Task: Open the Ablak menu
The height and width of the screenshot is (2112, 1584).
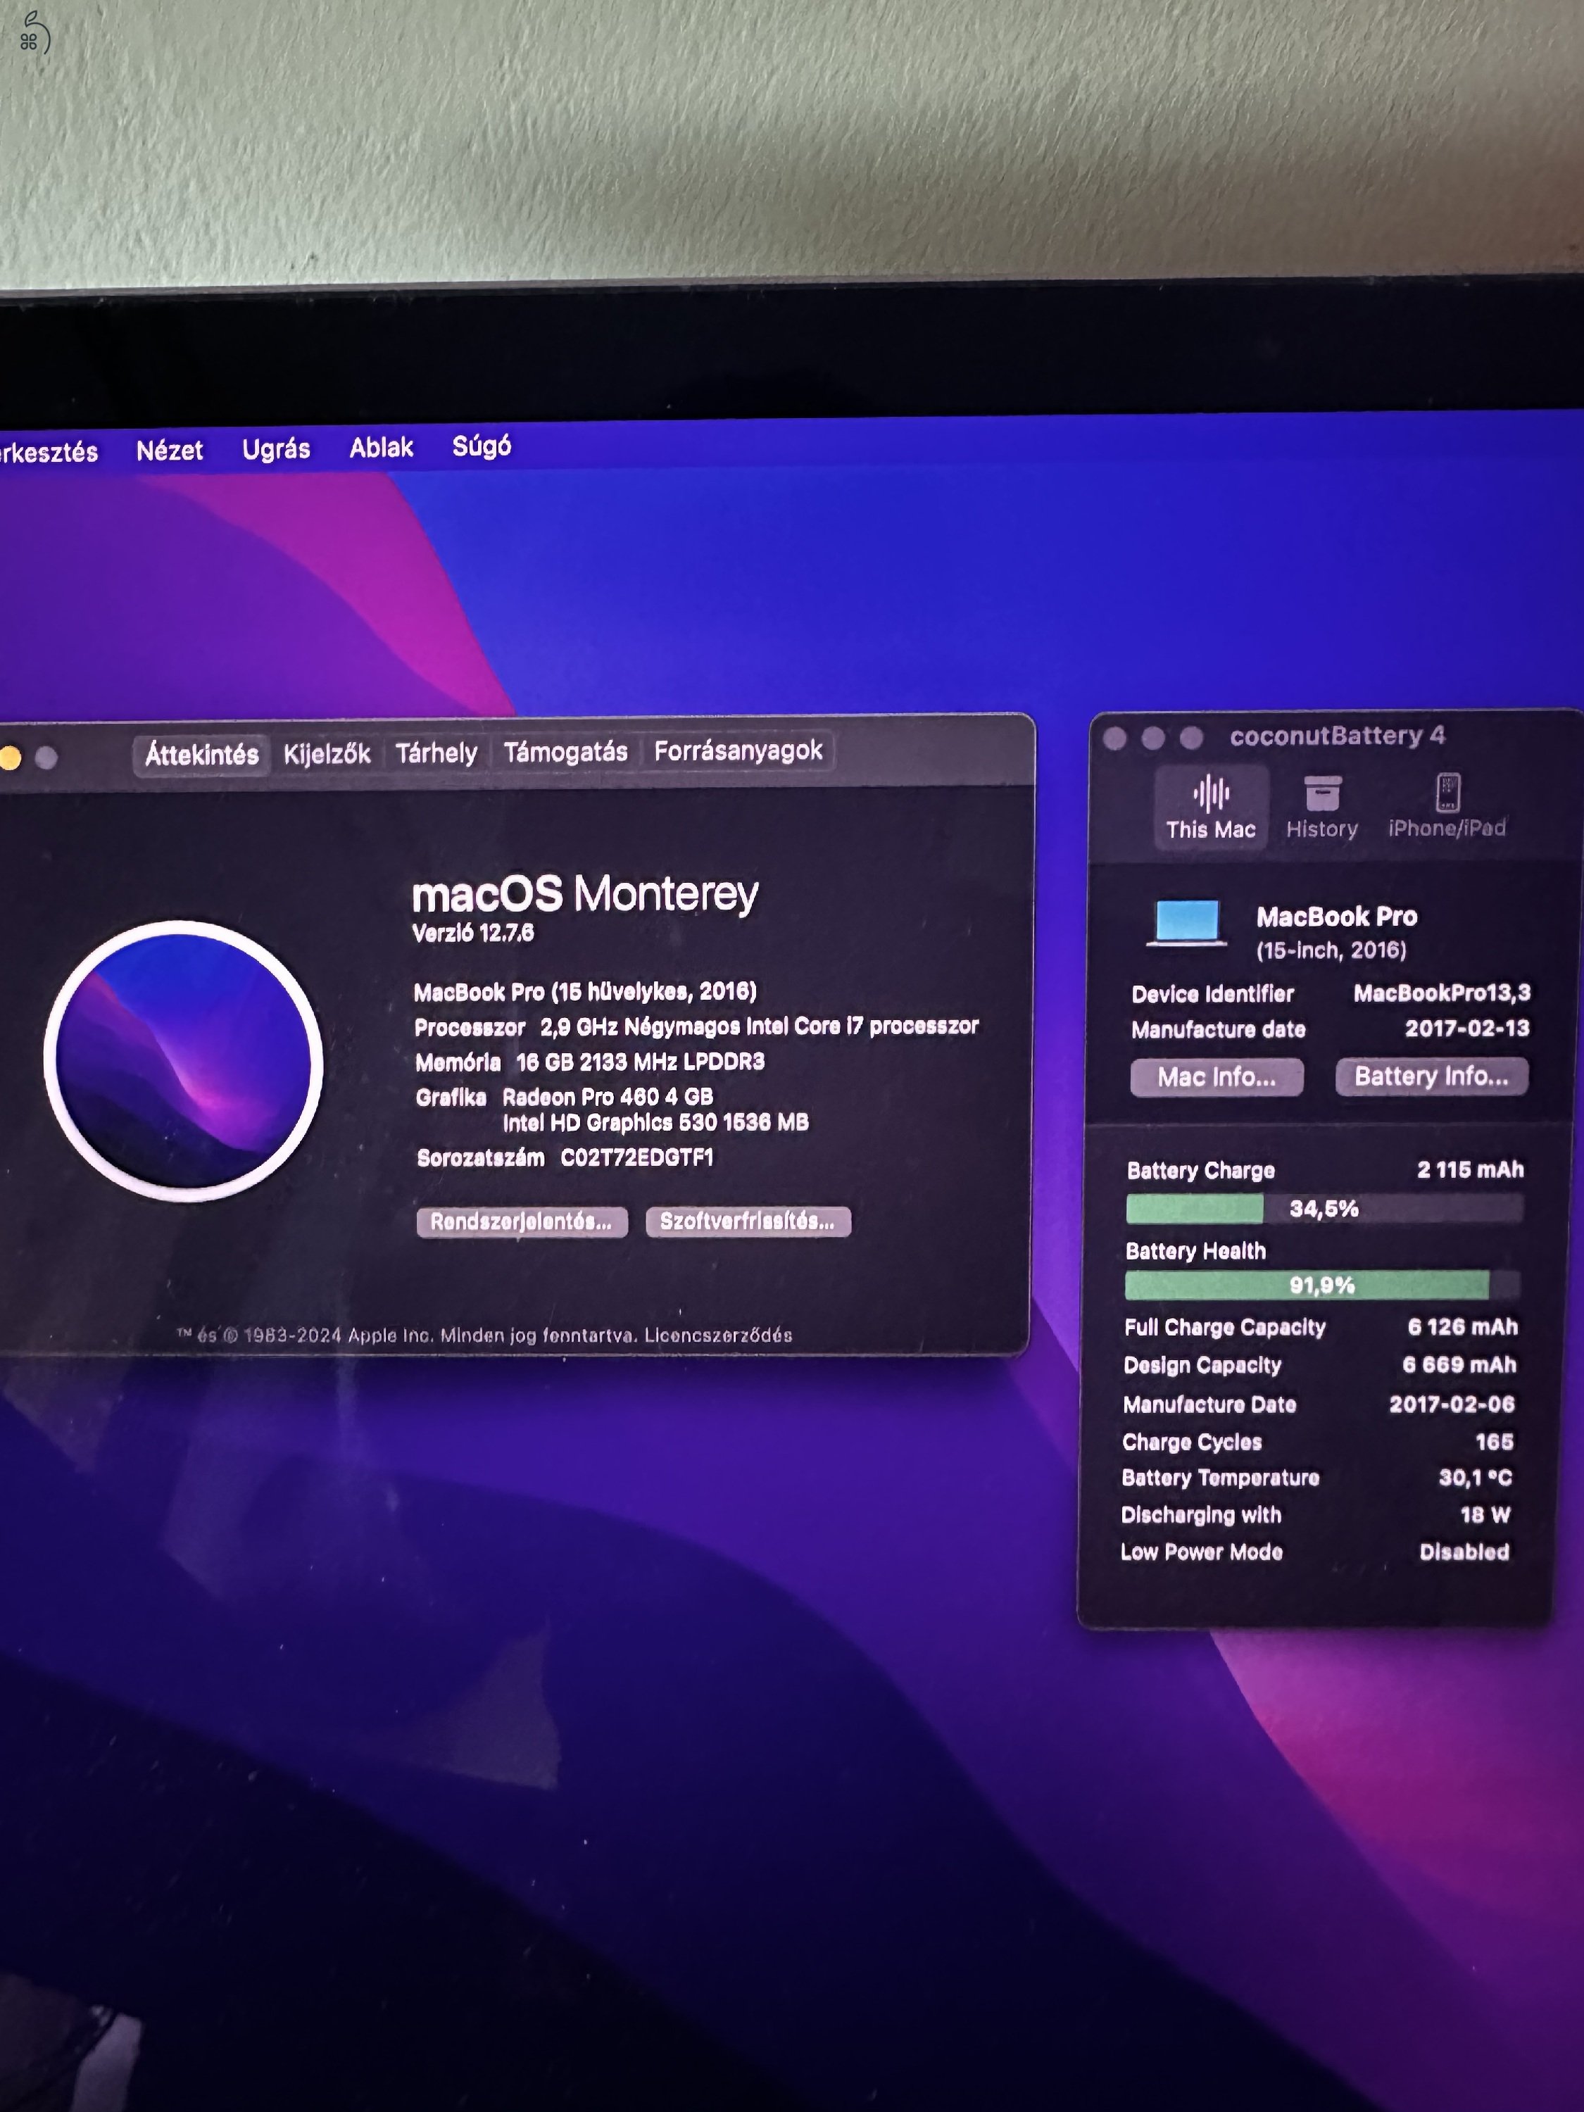Action: click(381, 447)
